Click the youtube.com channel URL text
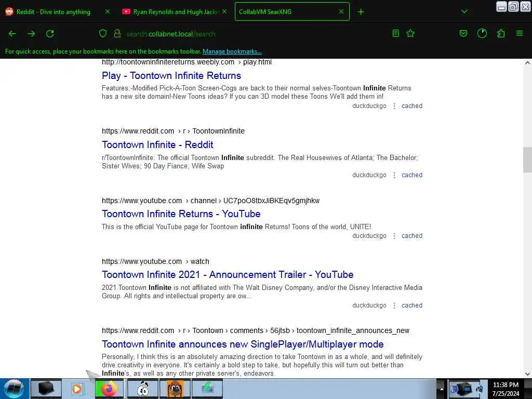 pyautogui.click(x=210, y=201)
